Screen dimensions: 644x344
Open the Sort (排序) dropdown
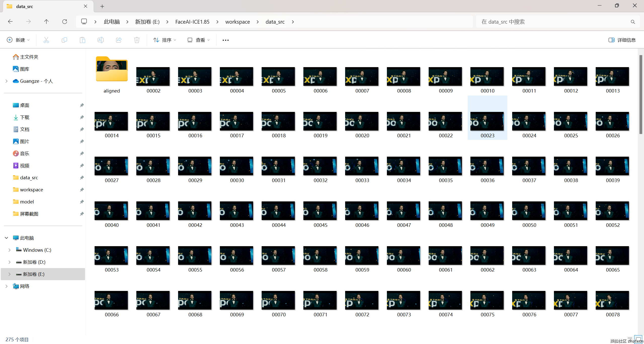point(165,40)
